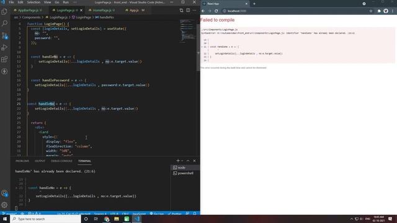
Task: Open a new Chrome tab
Action: pyautogui.click(x=254, y=4)
